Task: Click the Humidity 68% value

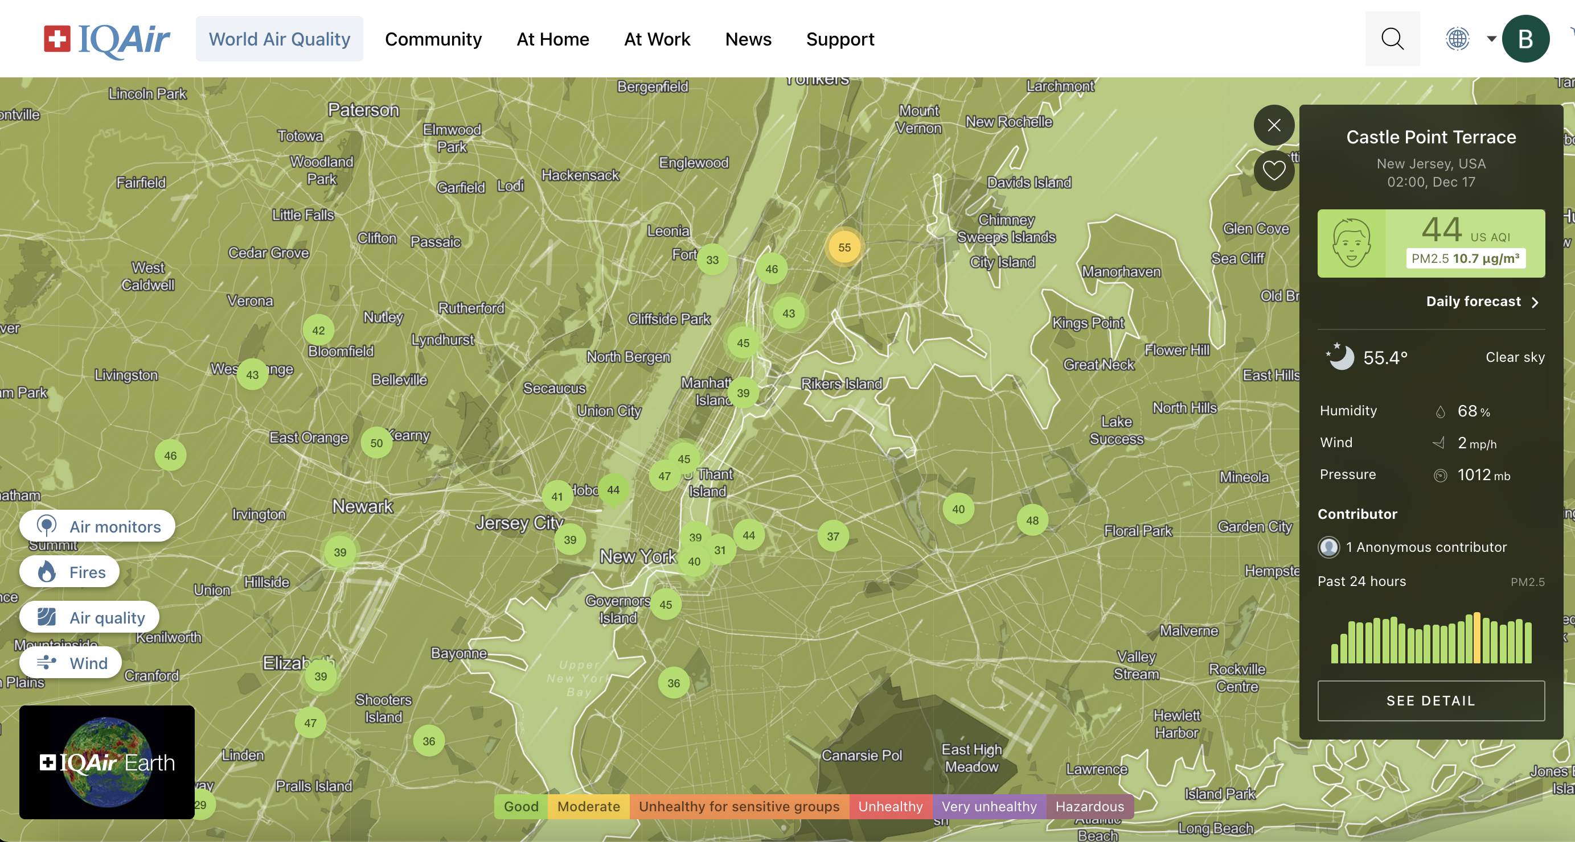Action: click(x=1473, y=411)
